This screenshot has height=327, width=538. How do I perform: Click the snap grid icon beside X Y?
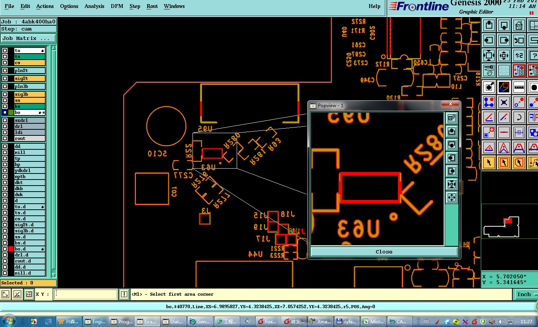tap(29, 294)
